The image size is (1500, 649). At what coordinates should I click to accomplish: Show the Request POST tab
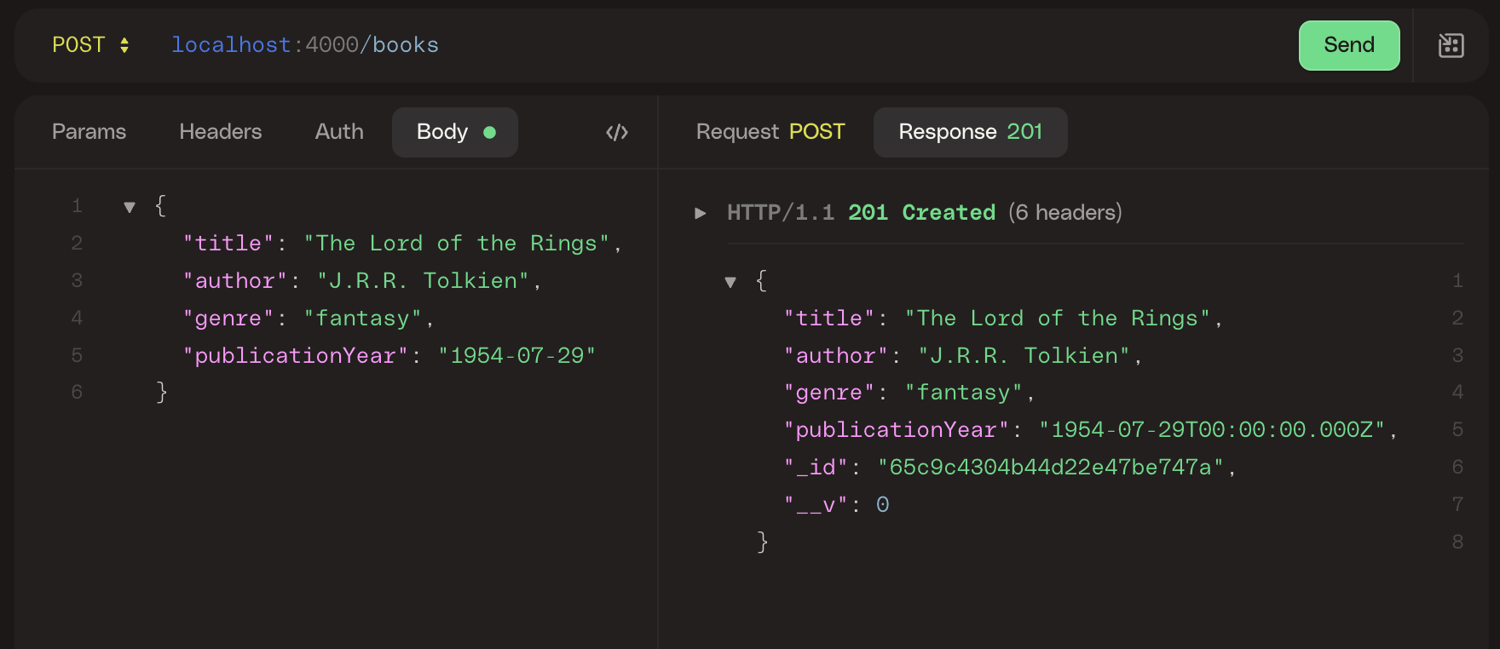click(x=770, y=132)
